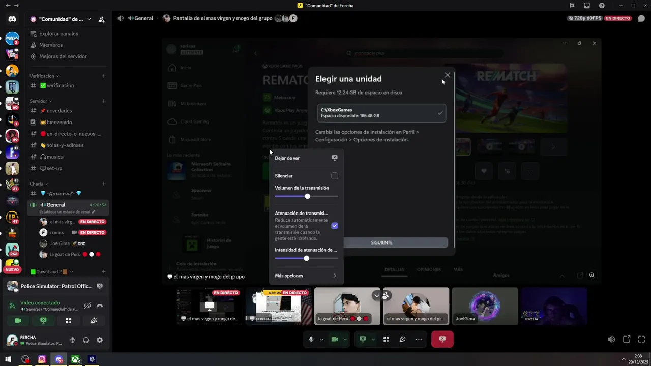This screenshot has height=366, width=651.
Task: Open Miembros list
Action: 51,45
